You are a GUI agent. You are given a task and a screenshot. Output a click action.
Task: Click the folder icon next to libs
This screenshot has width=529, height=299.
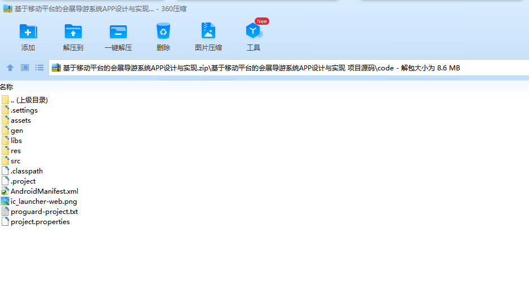pos(5,140)
